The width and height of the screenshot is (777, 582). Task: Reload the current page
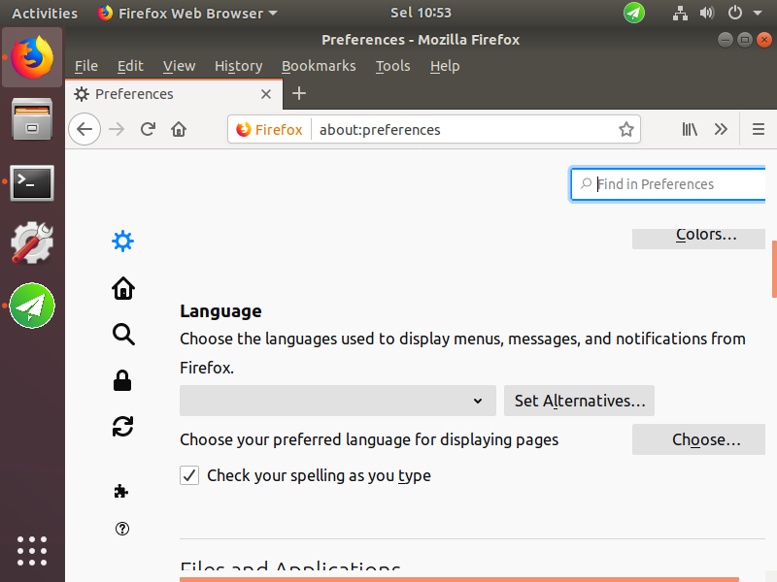pos(149,129)
